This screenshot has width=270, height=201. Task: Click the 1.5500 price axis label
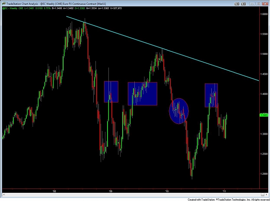click(264, 34)
